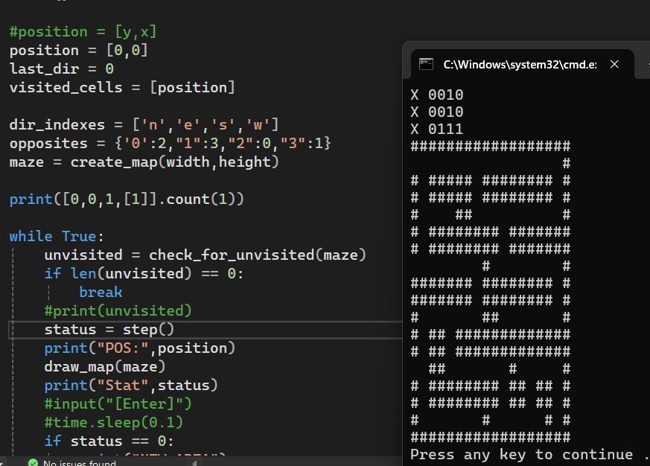Select the C:\Windows\system32\cmd.exe tab
The image size is (650, 466).
pyautogui.click(x=519, y=64)
